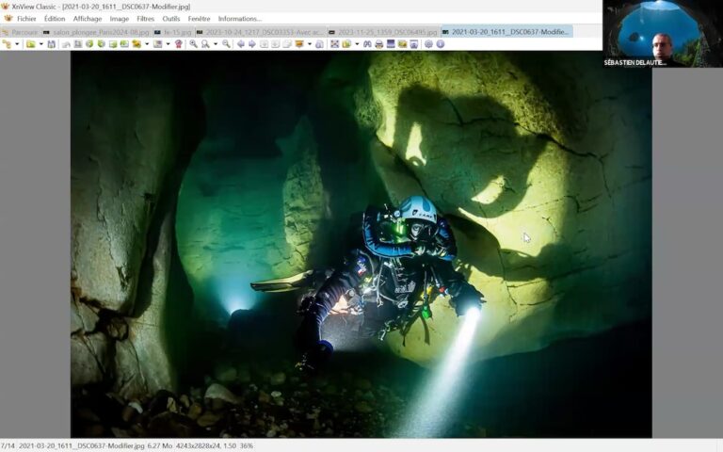Click the binoculars search icon
This screenshot has height=452, width=723.
coord(367,44)
